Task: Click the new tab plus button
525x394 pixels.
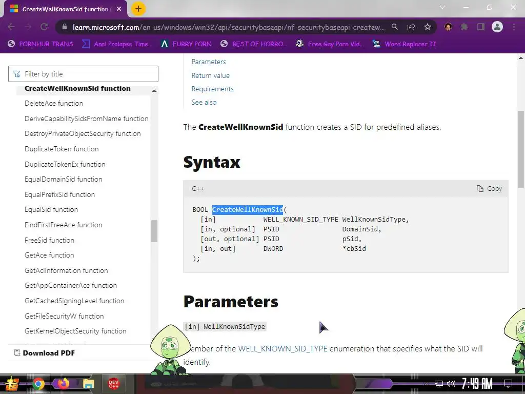Action: click(138, 9)
